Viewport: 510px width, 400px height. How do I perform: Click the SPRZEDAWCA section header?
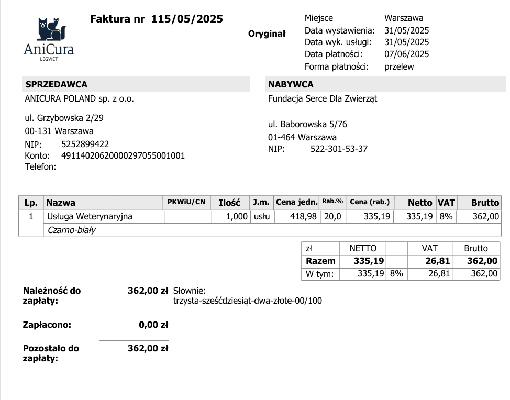click(x=57, y=84)
